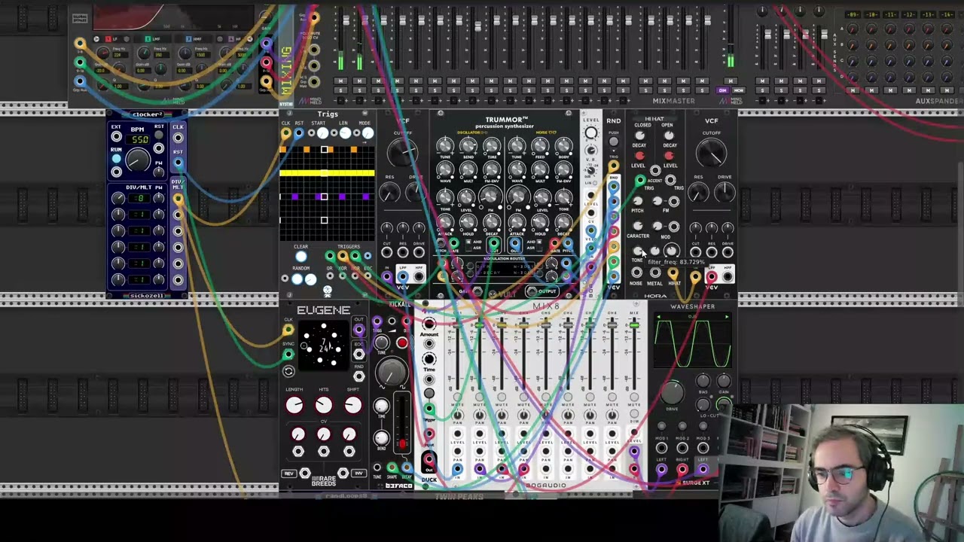Click the oscillator GATE jack on Trummor
Screen dimensions: 964x542
453,243
